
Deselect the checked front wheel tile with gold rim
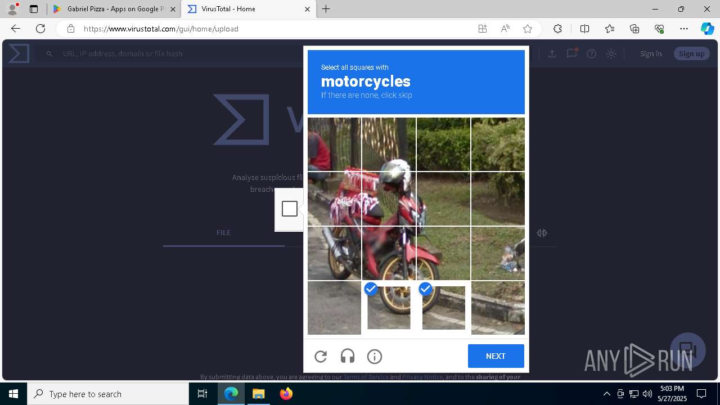pyautogui.click(x=389, y=308)
